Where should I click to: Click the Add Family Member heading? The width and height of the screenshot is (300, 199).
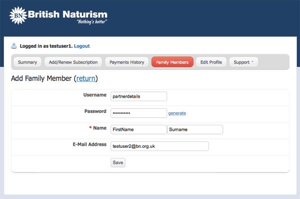coord(54,79)
